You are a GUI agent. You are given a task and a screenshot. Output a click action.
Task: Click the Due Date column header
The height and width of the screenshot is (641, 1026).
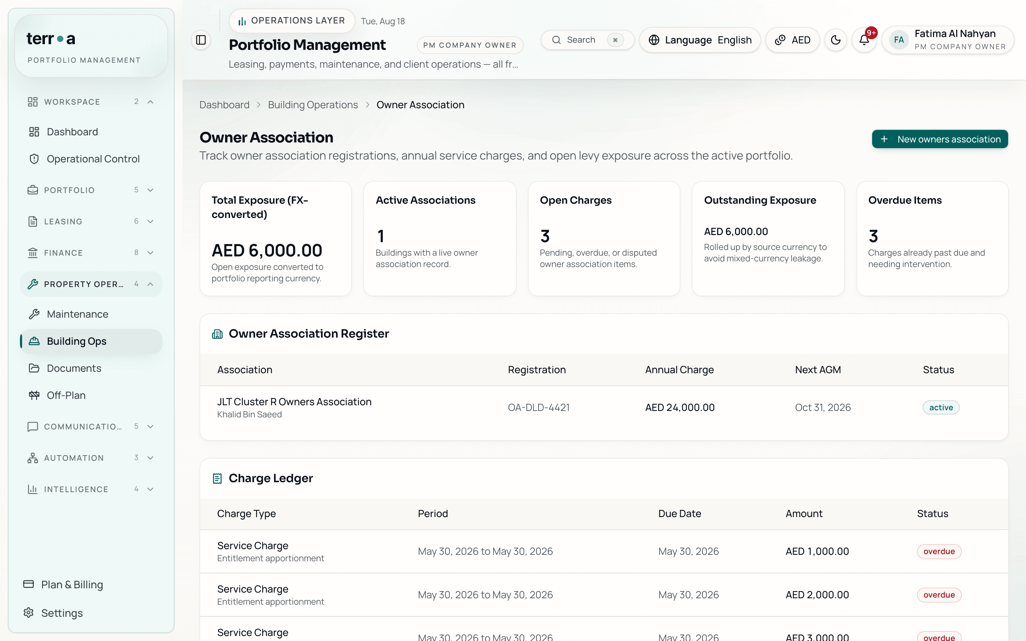(x=680, y=514)
